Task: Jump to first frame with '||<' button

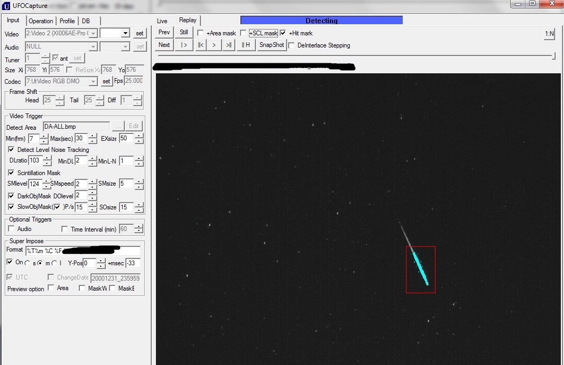Action: pyautogui.click(x=200, y=45)
